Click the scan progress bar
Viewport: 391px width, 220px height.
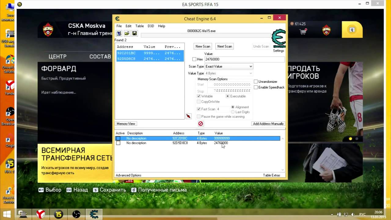pos(206,35)
